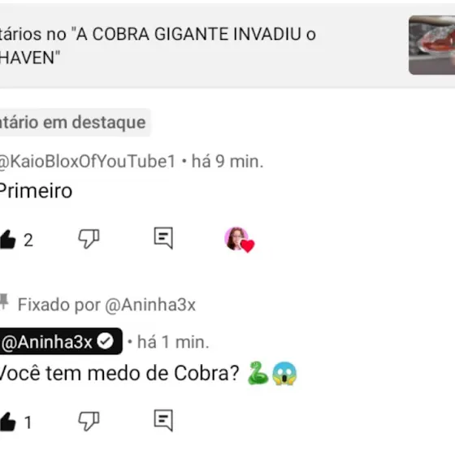Screen dimensions: 455x455
Task: Reply to the pinned Aninha3x comment
Action: point(163,420)
